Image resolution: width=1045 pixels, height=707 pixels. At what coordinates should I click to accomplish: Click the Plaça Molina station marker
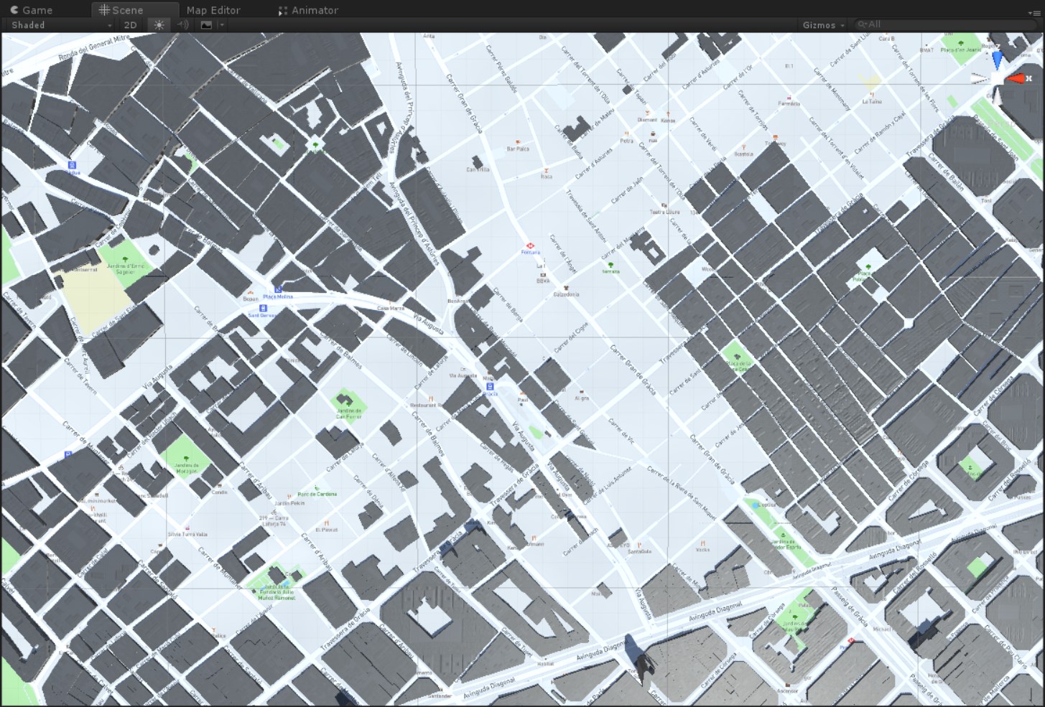click(x=278, y=289)
